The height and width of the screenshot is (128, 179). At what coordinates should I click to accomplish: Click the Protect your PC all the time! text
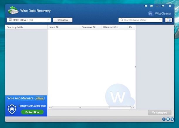click(x=32, y=106)
